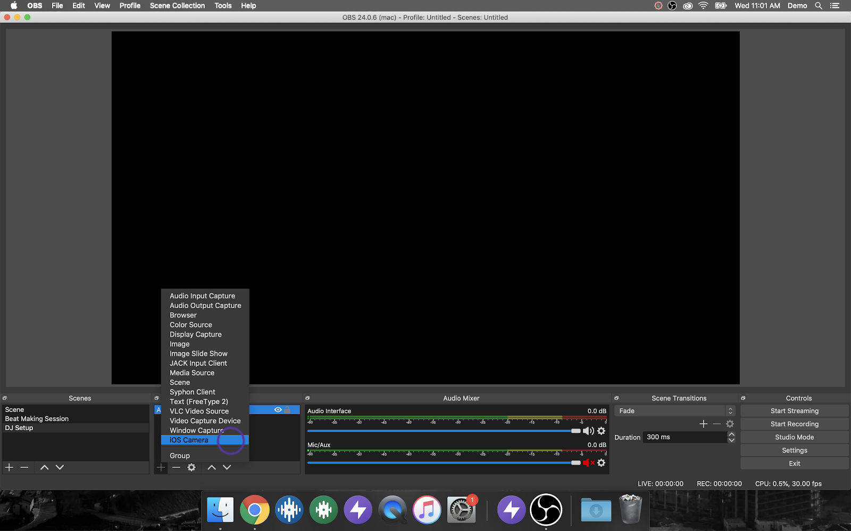The image size is (851, 531).
Task: Enable Studio Mode
Action: (795, 437)
